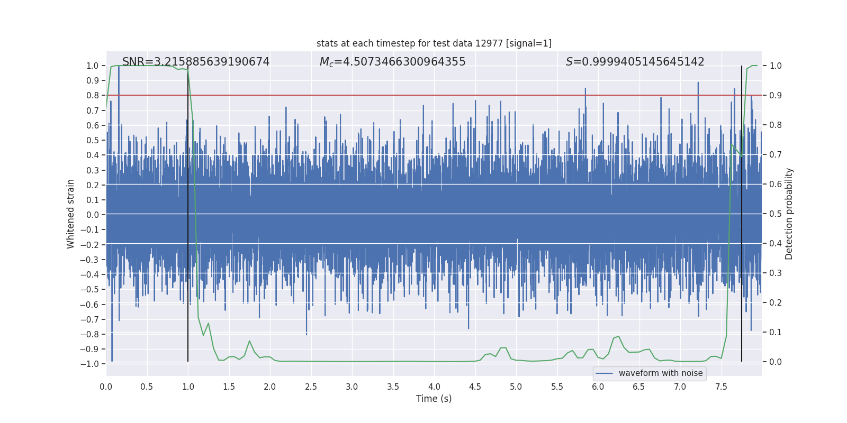Click the red horizontal threshold line
Image resolution: width=847 pixels, height=423 pixels.
coord(434,95)
